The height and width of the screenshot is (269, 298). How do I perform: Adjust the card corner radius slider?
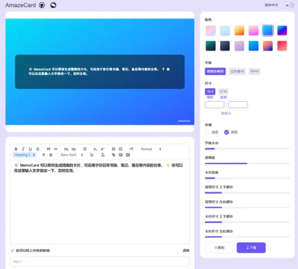coord(247,178)
